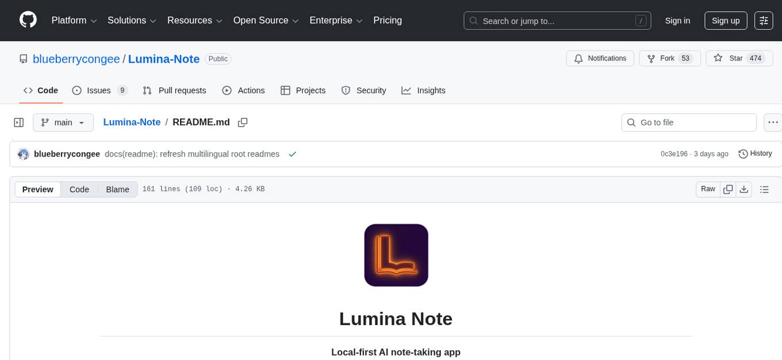
Task: View the Raw README file
Action: [707, 189]
